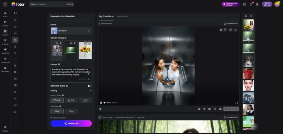Click the Generate button
The height and width of the screenshot is (134, 283).
[x=71, y=123]
